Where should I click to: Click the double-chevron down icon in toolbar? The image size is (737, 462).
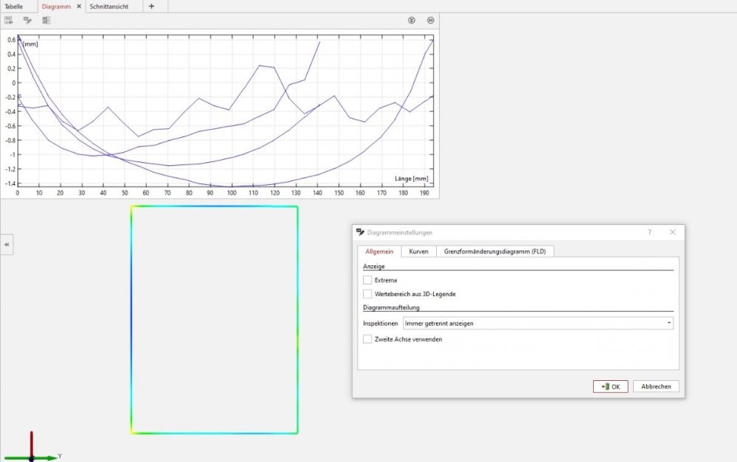tap(412, 20)
